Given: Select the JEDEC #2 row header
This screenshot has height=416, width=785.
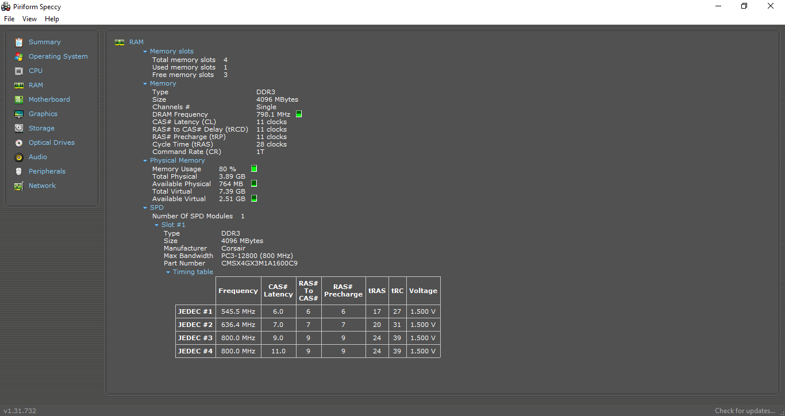Looking at the screenshot, I should 195,325.
